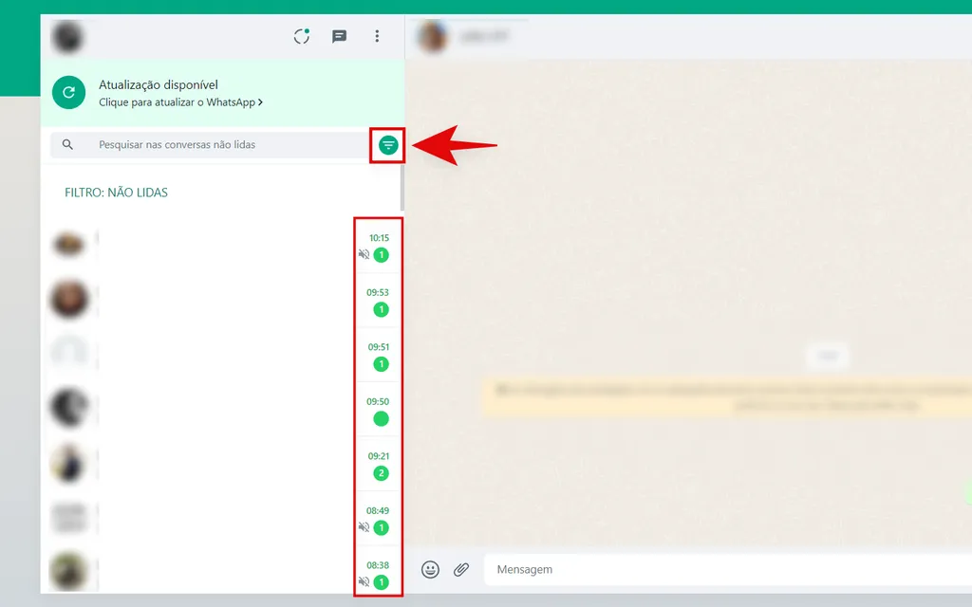Open a new chat with the speech bubble icon

(x=338, y=36)
